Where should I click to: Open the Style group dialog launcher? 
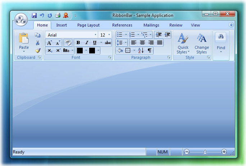209,57
